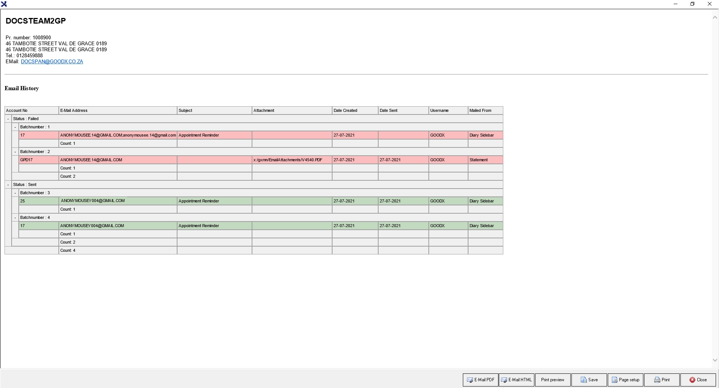This screenshot has width=719, height=388.
Task: Collapse the Batchnumber : 2 group
Action: pos(15,152)
